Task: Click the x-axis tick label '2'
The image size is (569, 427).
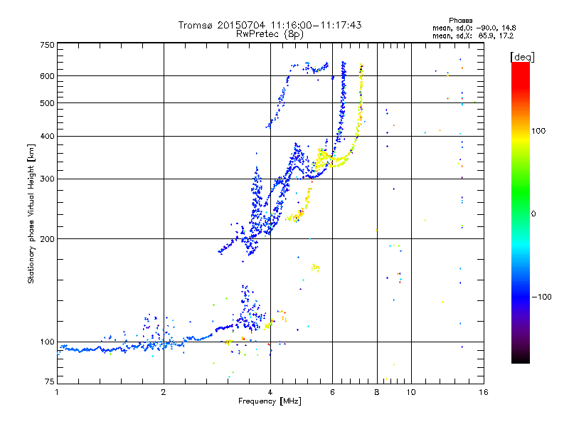Action: [164, 392]
